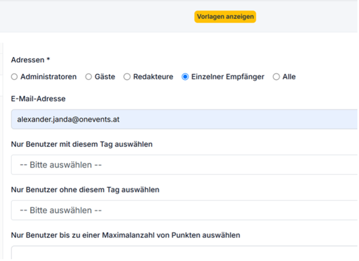
Task: Select the Administratoren radio circle
Action: [14, 77]
